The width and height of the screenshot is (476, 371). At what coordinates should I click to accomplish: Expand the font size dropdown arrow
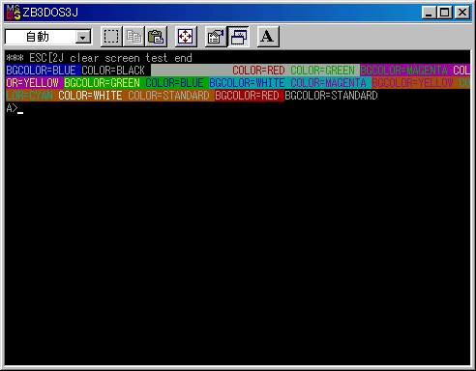click(x=83, y=38)
